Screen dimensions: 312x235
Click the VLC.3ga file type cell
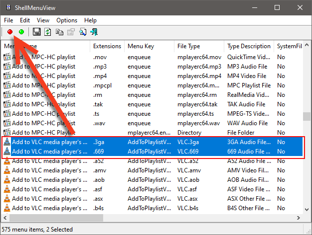point(188,142)
